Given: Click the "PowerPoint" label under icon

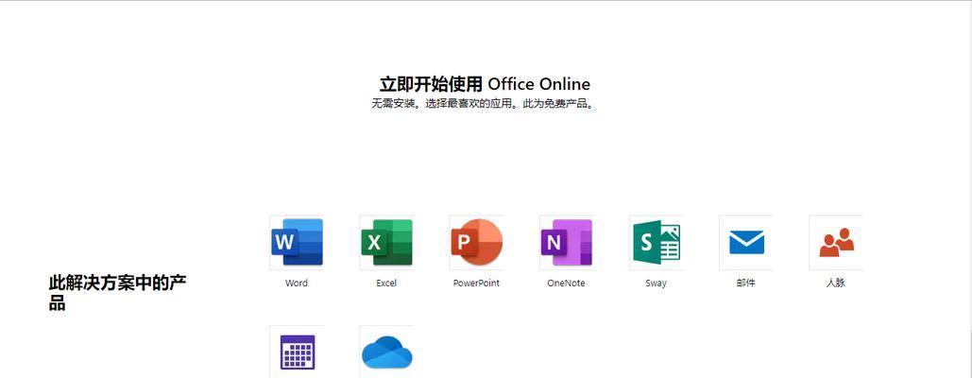Looking at the screenshot, I should [x=476, y=283].
